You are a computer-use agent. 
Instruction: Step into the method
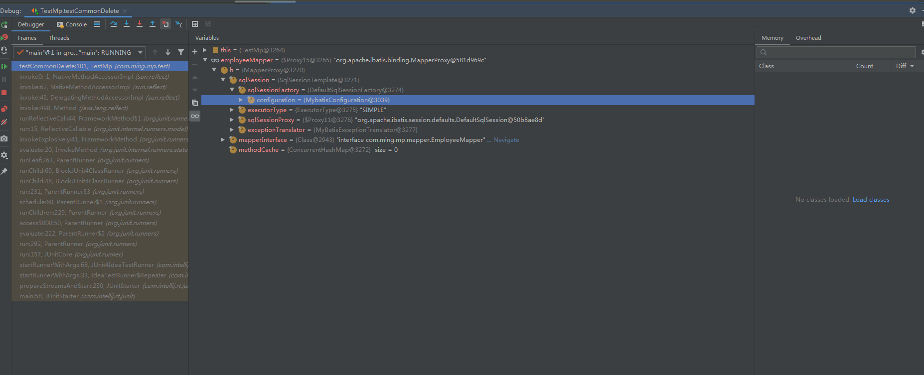[127, 24]
